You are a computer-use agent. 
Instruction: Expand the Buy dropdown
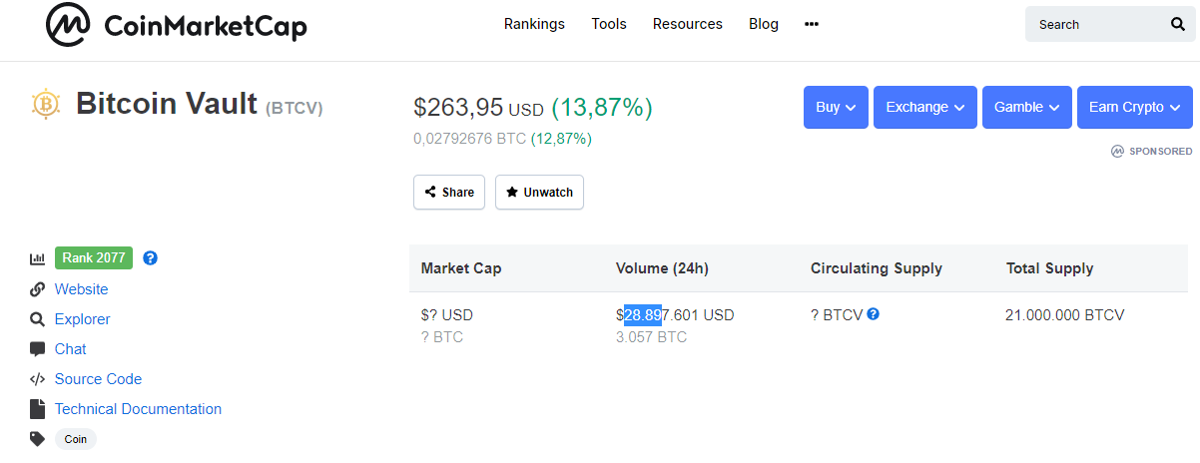[x=836, y=107]
